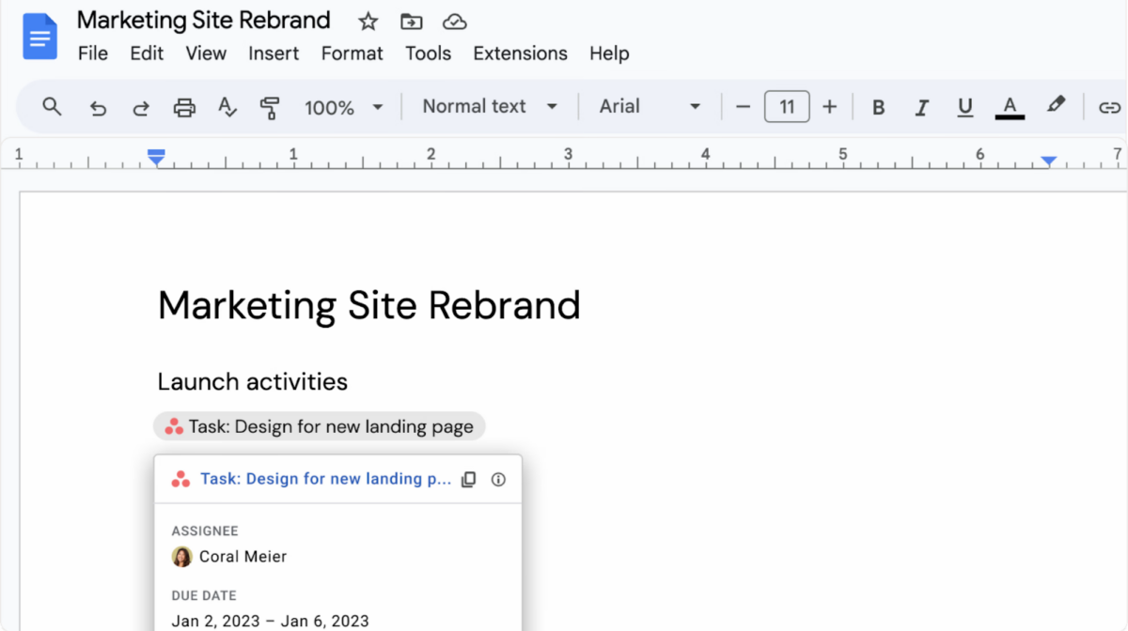Redo the last action

pos(140,106)
